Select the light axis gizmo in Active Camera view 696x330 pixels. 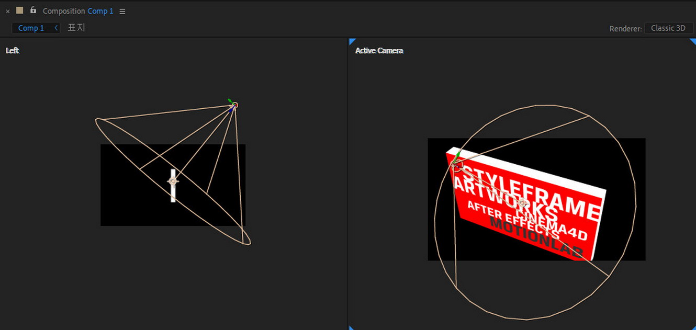(457, 162)
